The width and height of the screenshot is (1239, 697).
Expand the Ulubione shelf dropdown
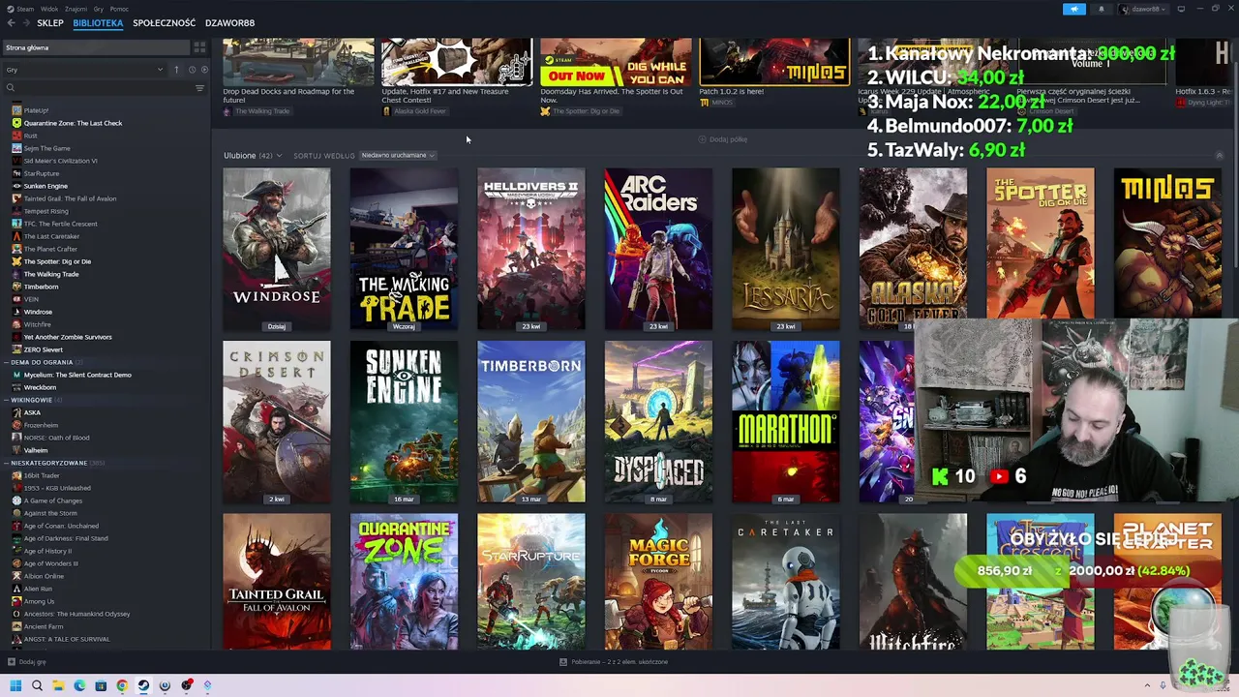point(253,155)
